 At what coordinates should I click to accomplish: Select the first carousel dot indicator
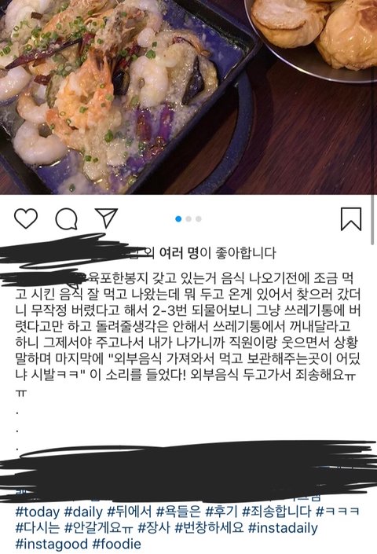click(x=178, y=219)
